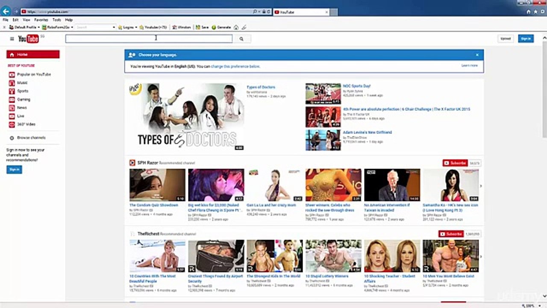The image size is (547, 308).
Task: Click the RoboForm tools icon at toolbar end
Action: 244,27
